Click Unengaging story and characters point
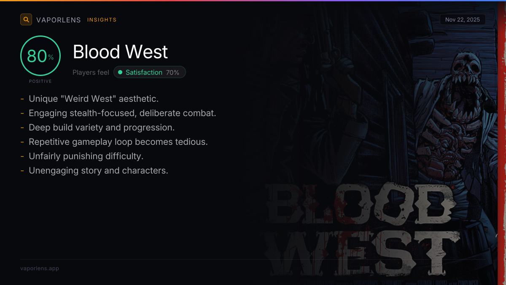Viewport: 506px width, 285px height. [x=98, y=171]
